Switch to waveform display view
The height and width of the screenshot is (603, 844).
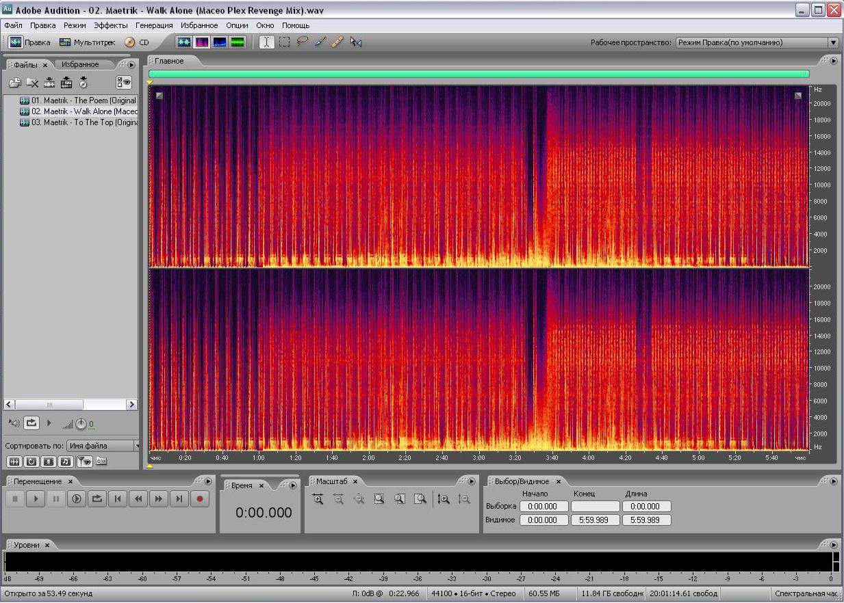coord(183,42)
